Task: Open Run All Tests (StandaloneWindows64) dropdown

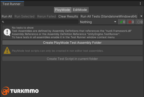Action: [109, 16]
